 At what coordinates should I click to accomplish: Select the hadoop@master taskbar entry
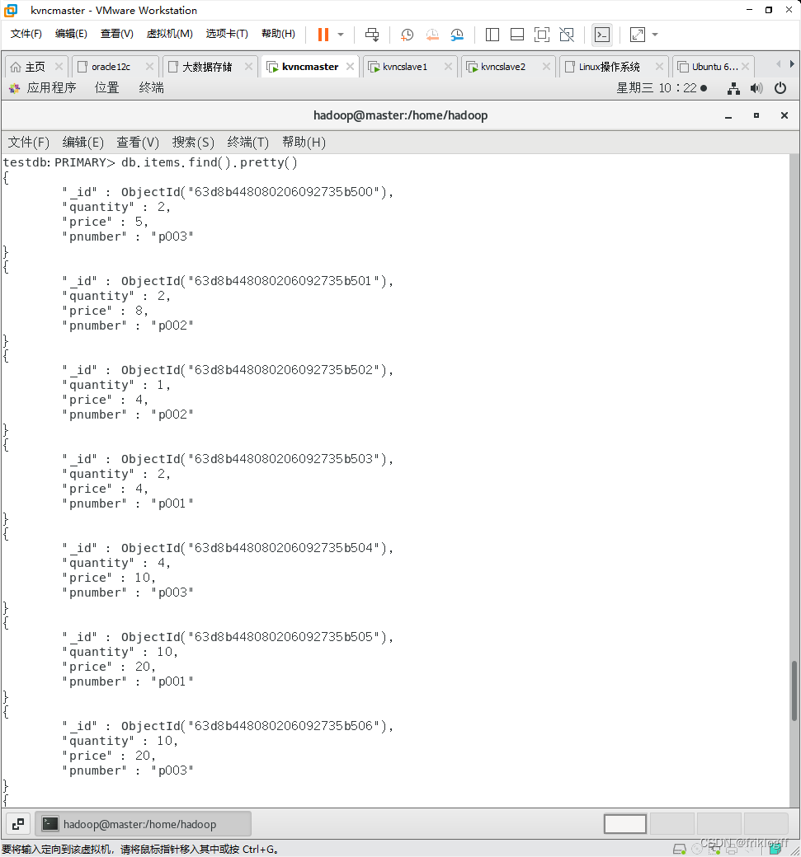[x=143, y=823]
